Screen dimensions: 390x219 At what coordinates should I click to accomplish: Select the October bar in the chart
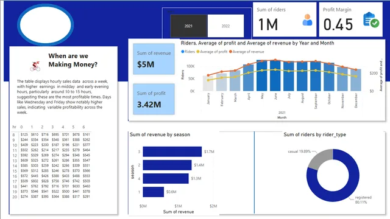[329, 77]
